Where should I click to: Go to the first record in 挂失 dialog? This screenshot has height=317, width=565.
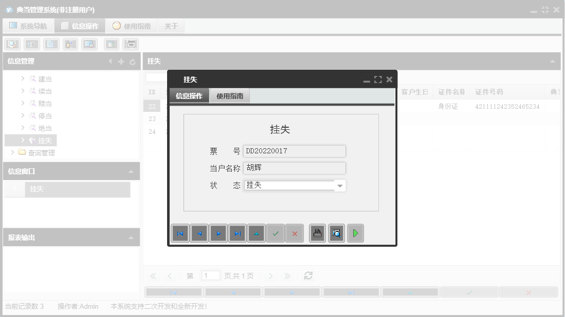point(180,233)
